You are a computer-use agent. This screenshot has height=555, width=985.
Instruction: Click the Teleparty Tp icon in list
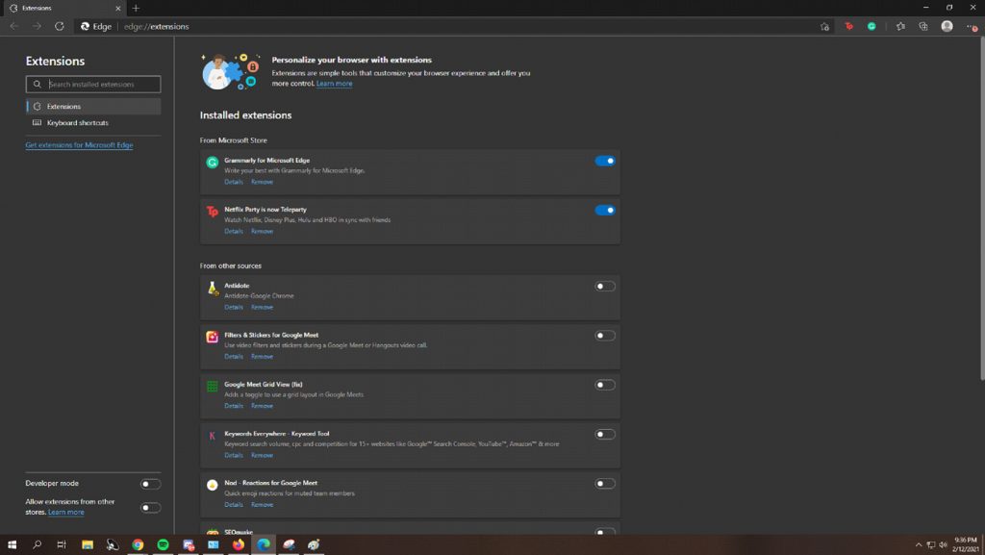(x=213, y=212)
